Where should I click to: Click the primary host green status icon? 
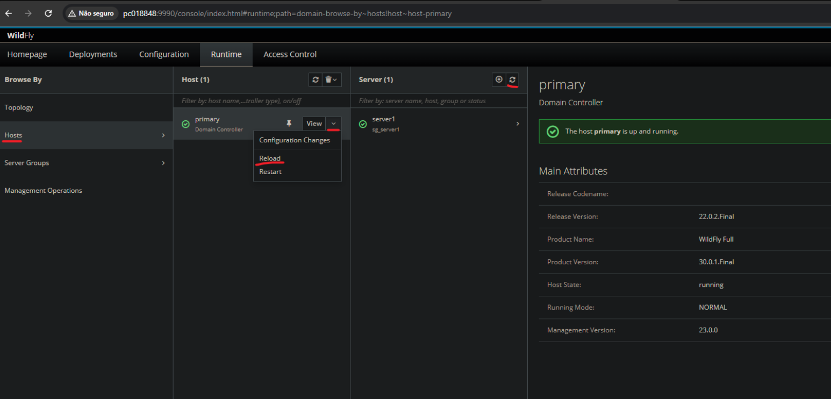[185, 124]
